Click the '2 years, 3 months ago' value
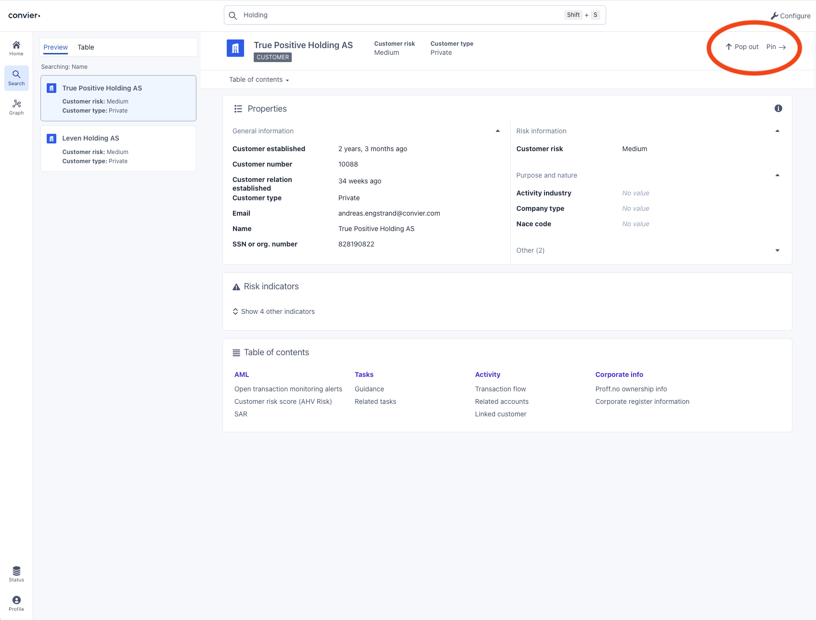 [x=373, y=149]
